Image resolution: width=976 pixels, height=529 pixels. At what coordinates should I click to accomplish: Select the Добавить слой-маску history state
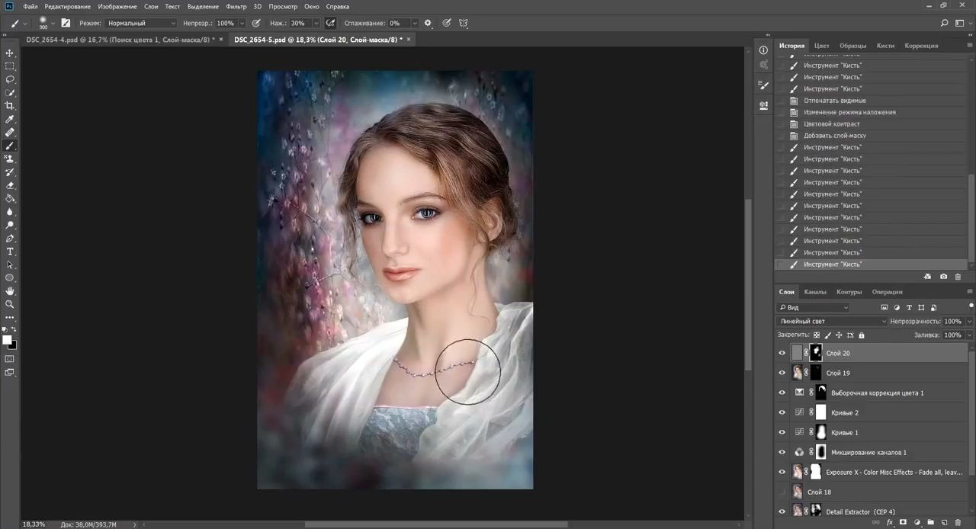point(834,136)
